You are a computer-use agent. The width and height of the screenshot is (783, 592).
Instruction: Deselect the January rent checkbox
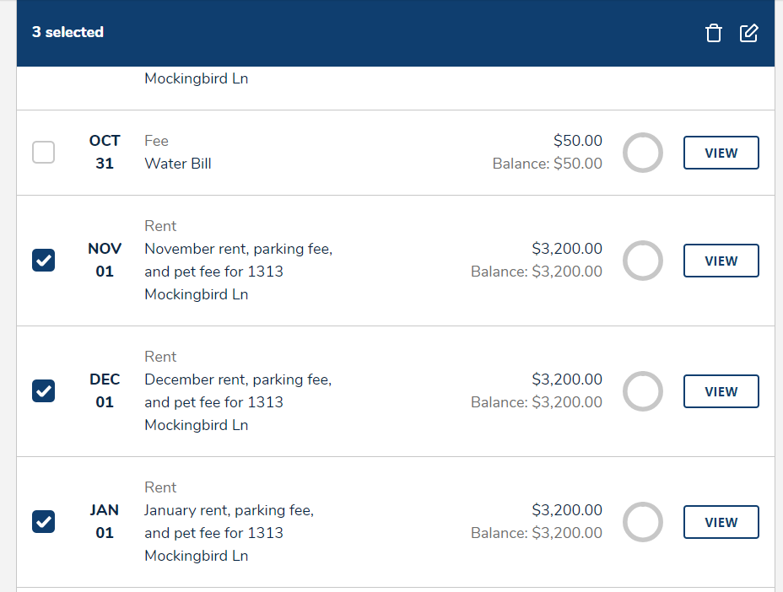tap(43, 522)
